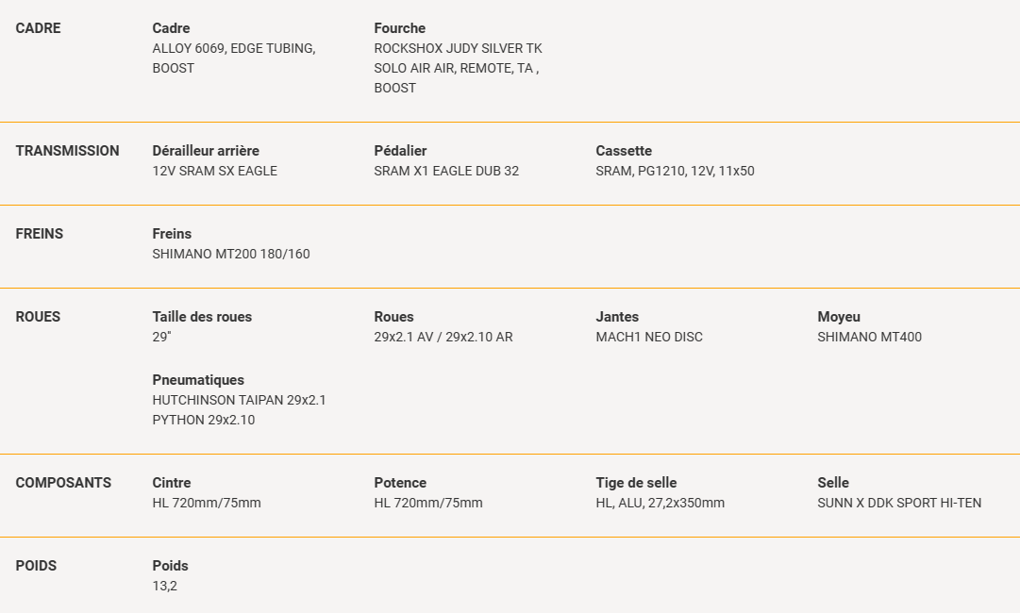
Task: Click the FREINS section heading
Action: [x=40, y=234]
